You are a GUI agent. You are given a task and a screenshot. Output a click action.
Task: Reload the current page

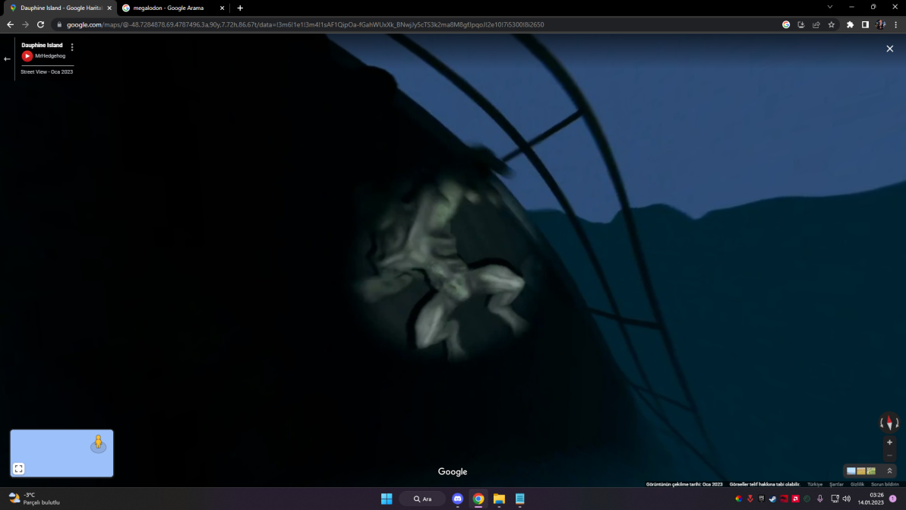[x=40, y=24]
